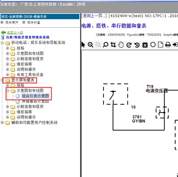Click the rotate counterclockwise plus icon
The image size is (178, 177).
[x=137, y=45]
